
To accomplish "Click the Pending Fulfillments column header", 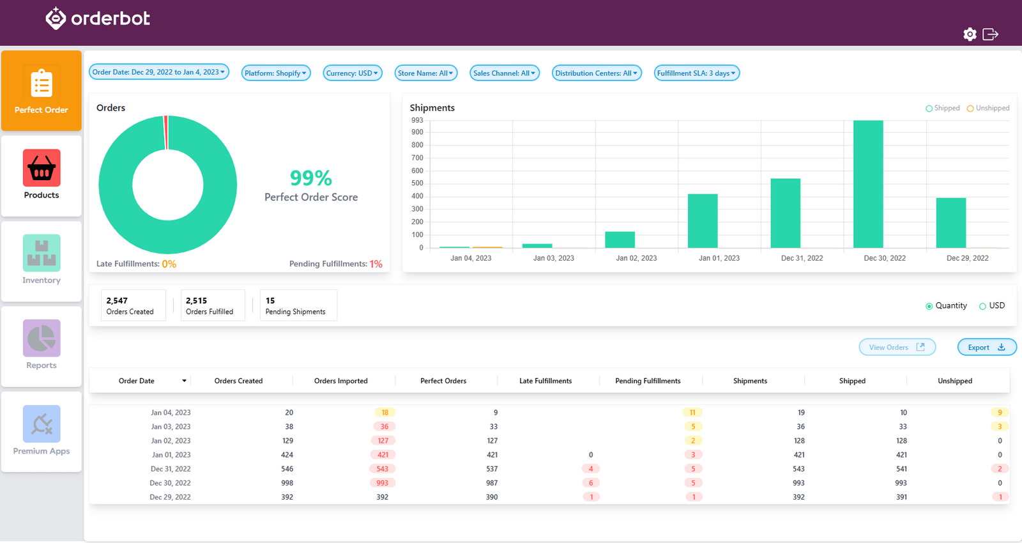I will [x=648, y=381].
